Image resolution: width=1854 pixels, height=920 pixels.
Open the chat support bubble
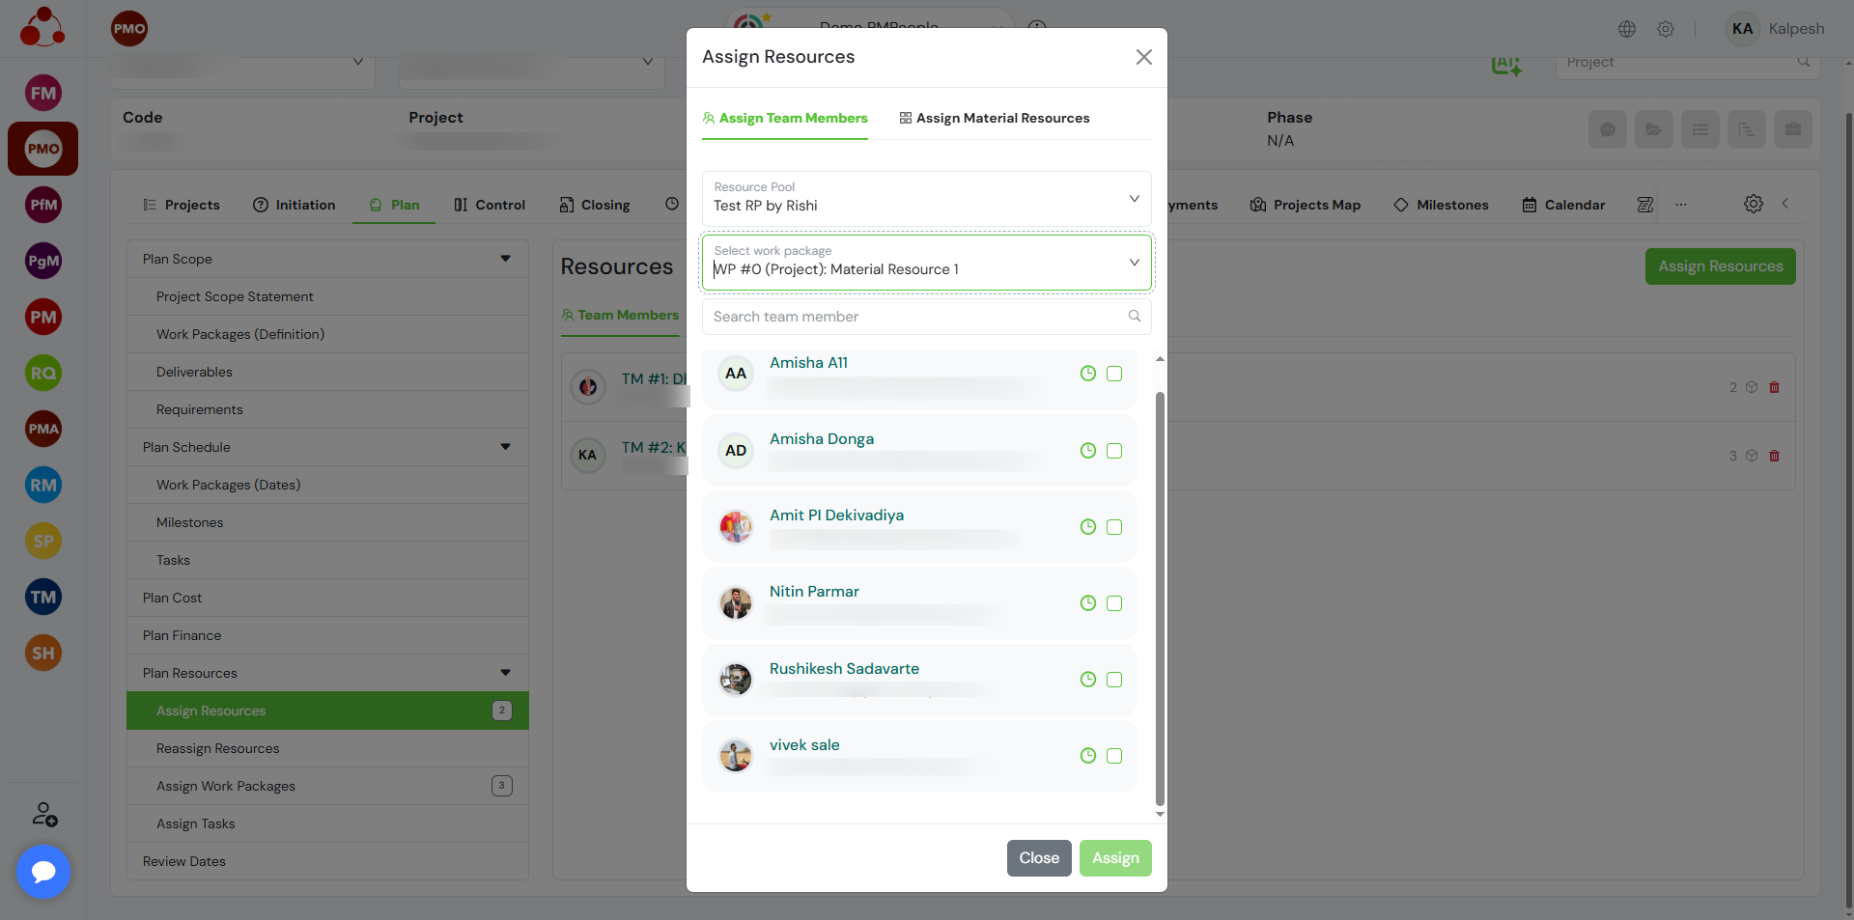tap(43, 872)
